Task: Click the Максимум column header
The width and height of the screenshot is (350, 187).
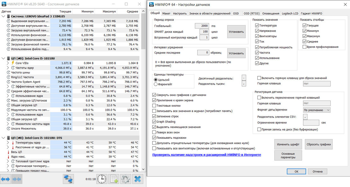Action: pyautogui.click(x=106, y=11)
